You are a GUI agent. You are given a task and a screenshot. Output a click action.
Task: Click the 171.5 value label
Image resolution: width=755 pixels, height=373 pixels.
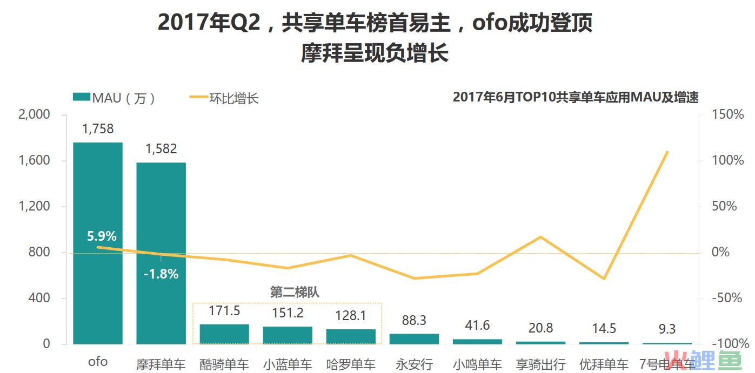tap(224, 311)
